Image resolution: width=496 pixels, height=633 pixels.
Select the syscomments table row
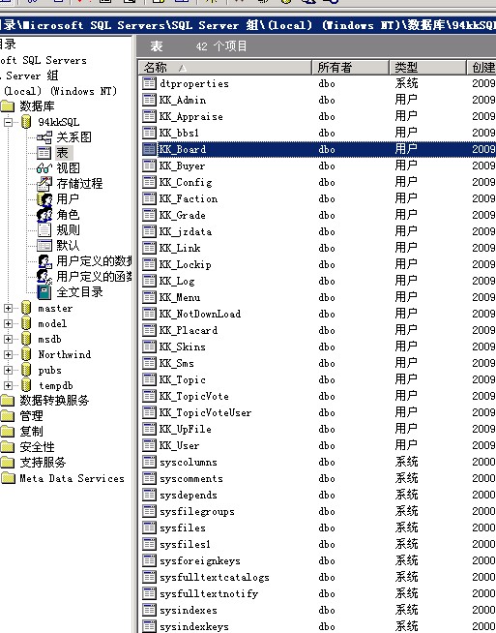(x=317, y=479)
